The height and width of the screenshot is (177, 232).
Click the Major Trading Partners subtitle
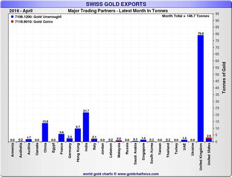[118, 11]
